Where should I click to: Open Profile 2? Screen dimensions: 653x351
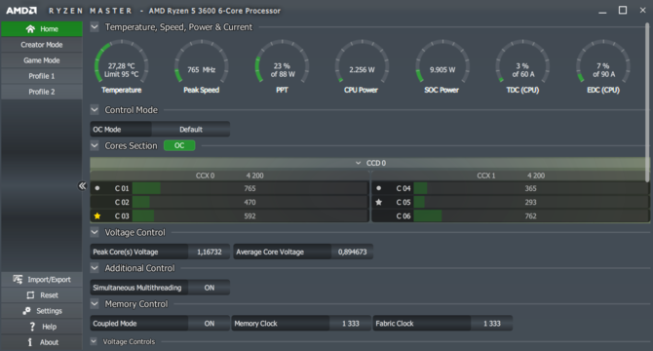pyautogui.click(x=42, y=92)
